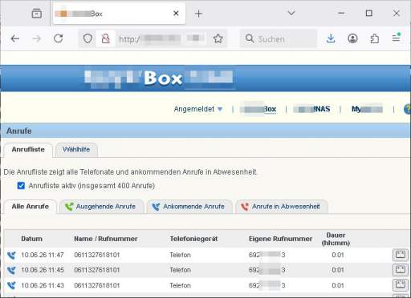
Task: Add the 11:47 caller to phonebook
Action: [x=400, y=255]
